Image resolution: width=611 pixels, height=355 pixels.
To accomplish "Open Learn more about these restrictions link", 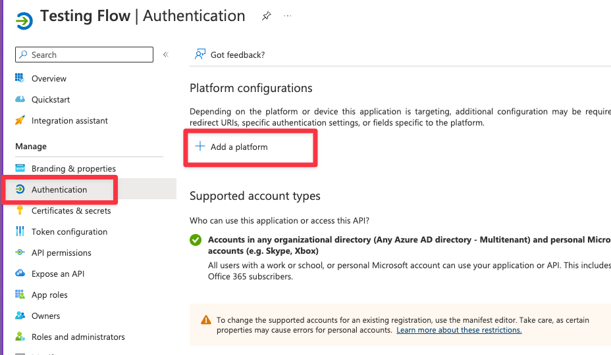I will tap(459, 330).
